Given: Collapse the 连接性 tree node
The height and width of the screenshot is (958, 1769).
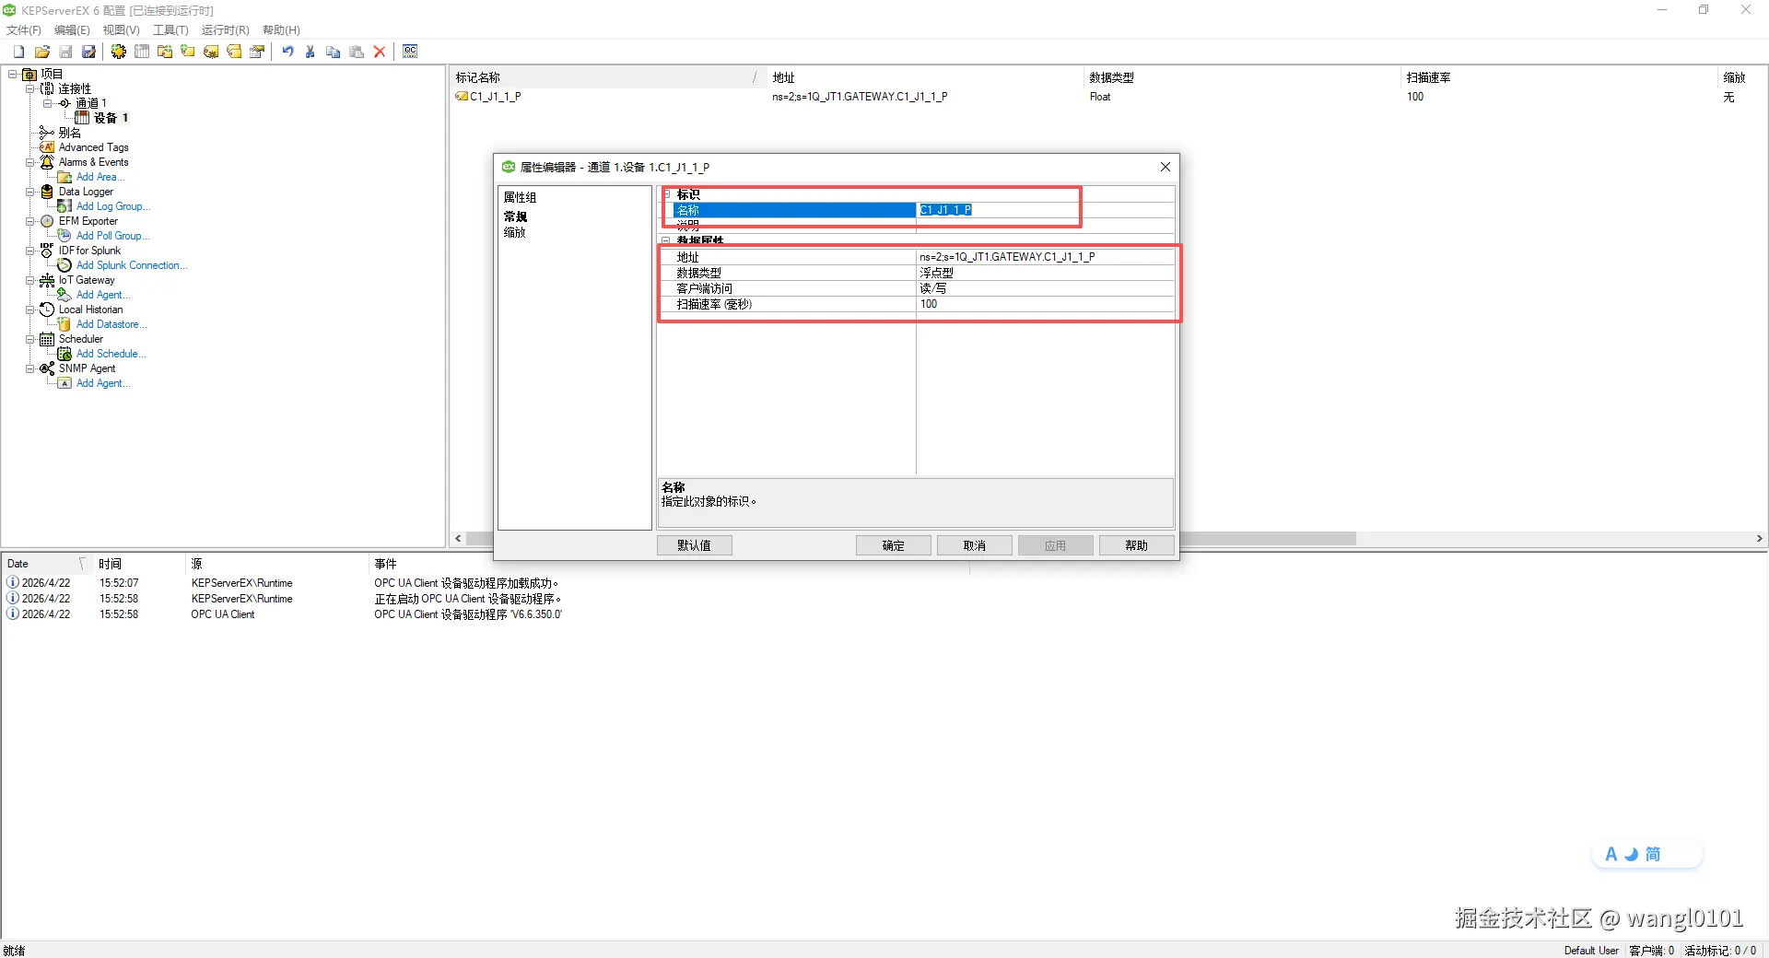Looking at the screenshot, I should coord(30,88).
